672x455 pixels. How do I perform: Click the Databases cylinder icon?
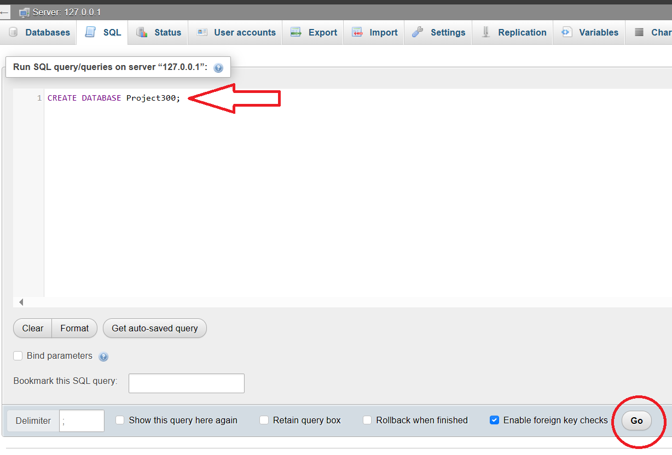click(x=14, y=32)
